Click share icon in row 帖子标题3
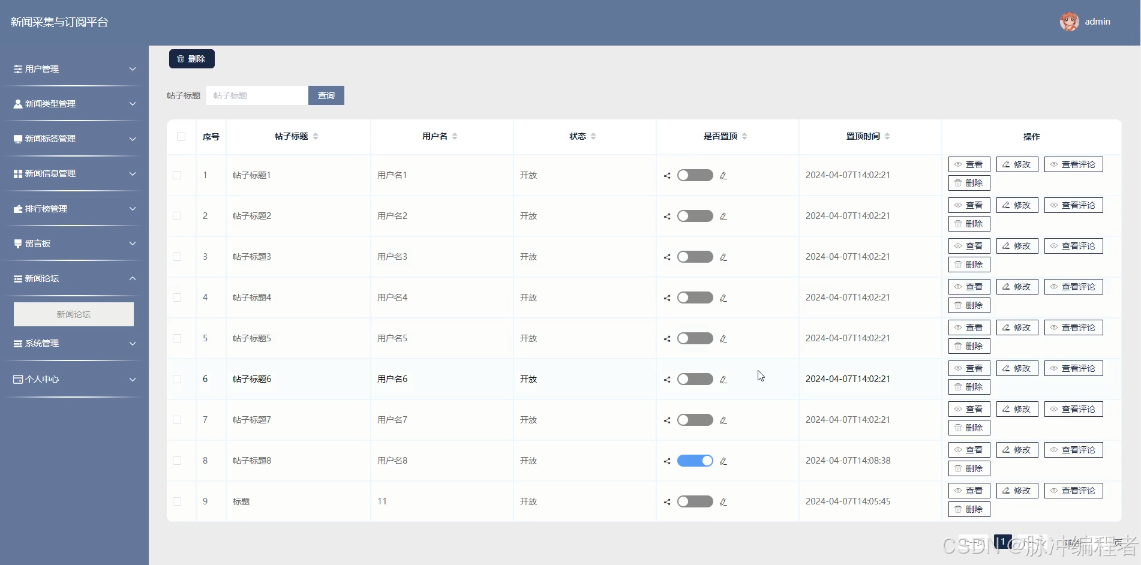The height and width of the screenshot is (565, 1141). pos(667,257)
